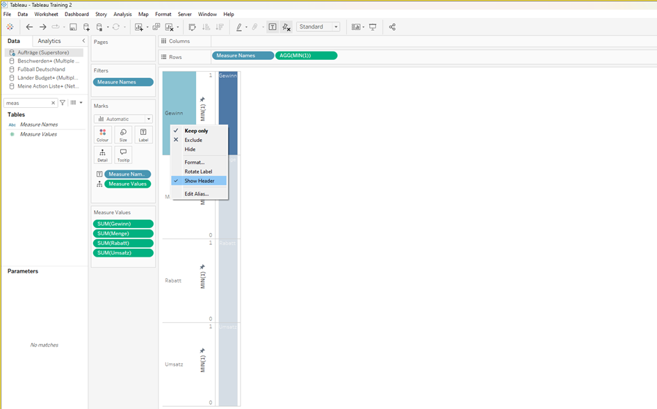Click the Save icon in toolbar
Viewport: 657px width, 409px height.
point(73,27)
